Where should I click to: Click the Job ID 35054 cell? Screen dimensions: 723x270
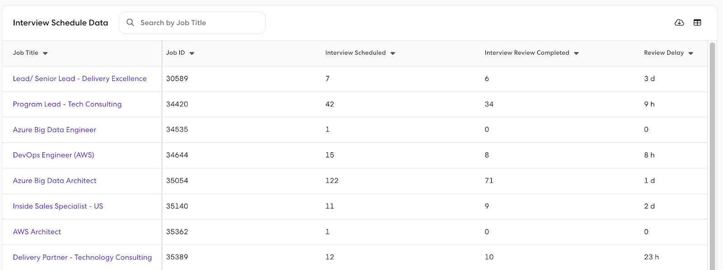[x=241, y=181]
